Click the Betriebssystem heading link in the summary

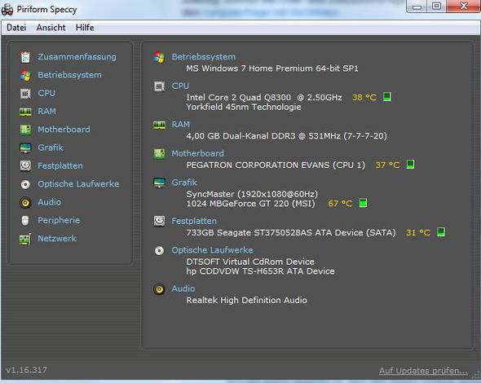[203, 57]
